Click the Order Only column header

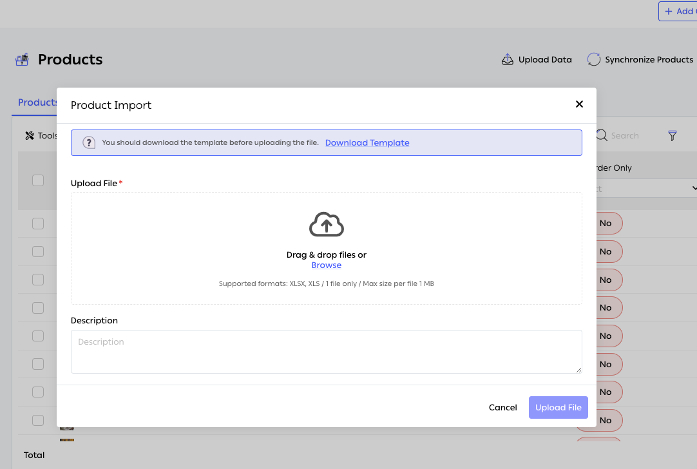pyautogui.click(x=614, y=167)
